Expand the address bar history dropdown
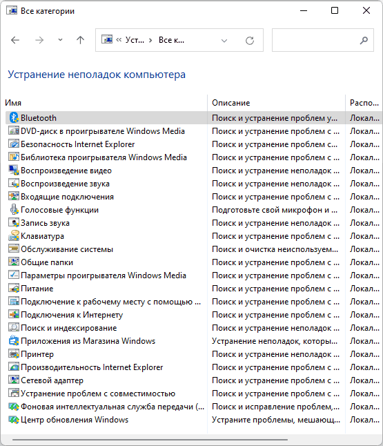Viewport: 383px width, 446px height. tap(224, 41)
